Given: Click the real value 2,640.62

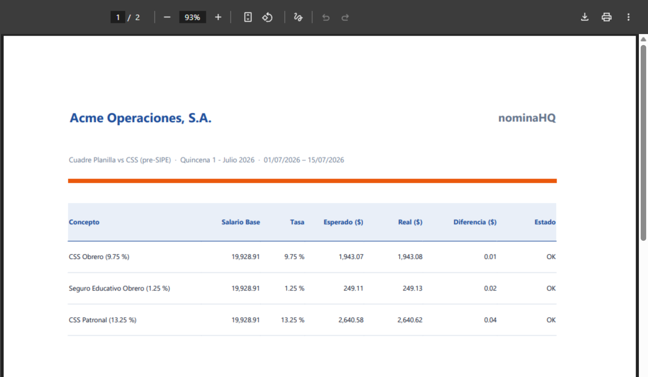Looking at the screenshot, I should click(x=410, y=320).
